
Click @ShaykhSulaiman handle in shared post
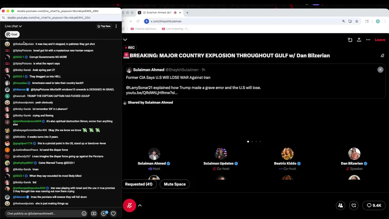point(182,70)
